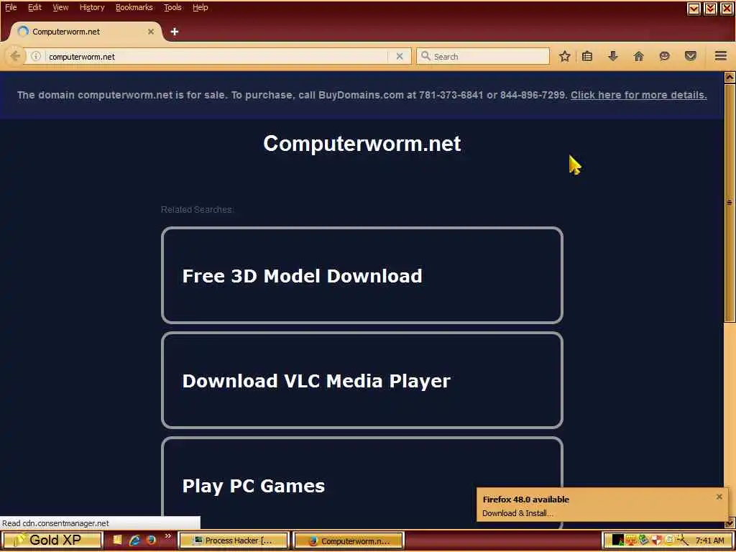Expand the quick launch chevron
This screenshot has width=736, height=552.
(168, 536)
